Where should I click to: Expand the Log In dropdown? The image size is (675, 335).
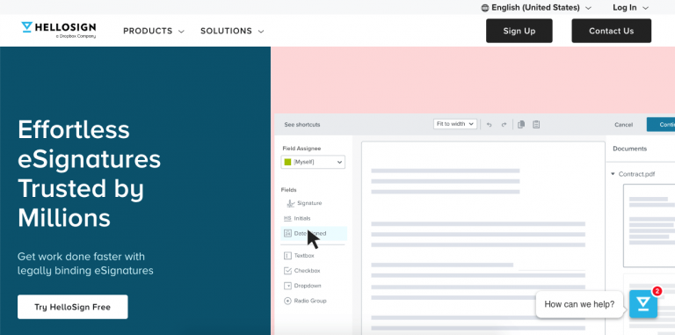631,8
